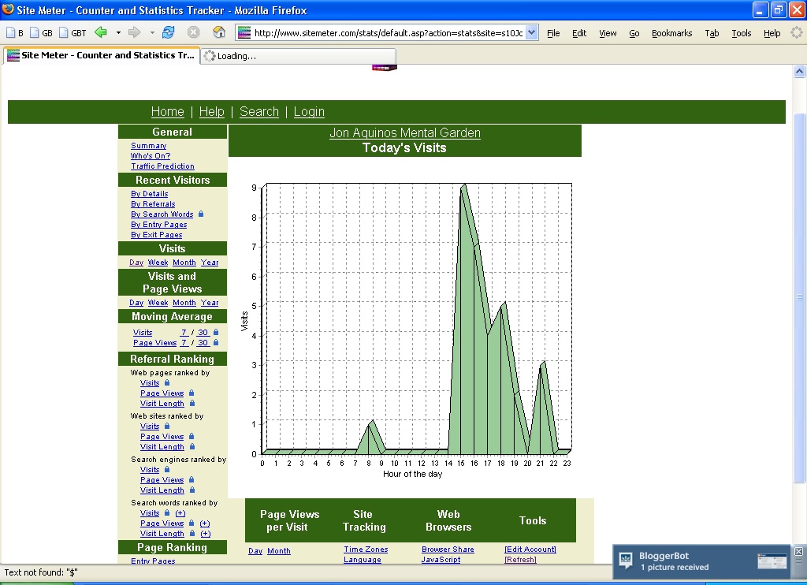
Task: Open Visit Length under Web sites ranked by
Action: (162, 447)
